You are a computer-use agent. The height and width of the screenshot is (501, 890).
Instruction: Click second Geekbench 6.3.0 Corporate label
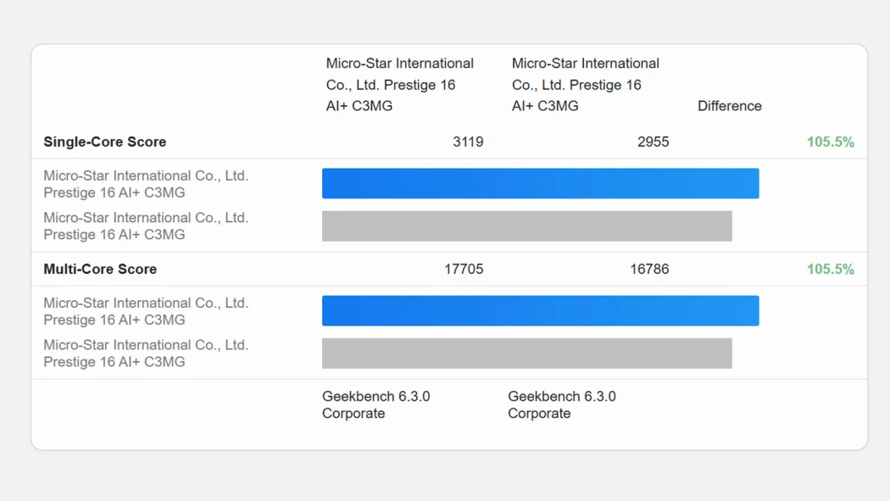561,404
